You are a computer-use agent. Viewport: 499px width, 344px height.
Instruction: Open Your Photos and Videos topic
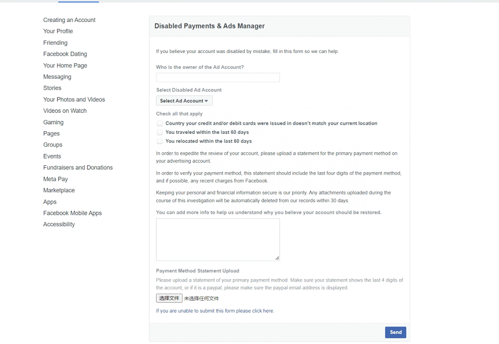coord(74,99)
